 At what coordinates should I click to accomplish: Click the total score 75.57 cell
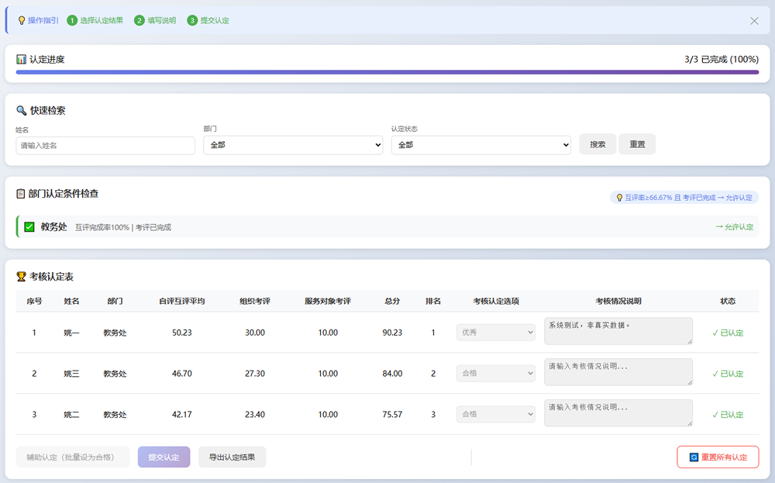[x=392, y=415]
